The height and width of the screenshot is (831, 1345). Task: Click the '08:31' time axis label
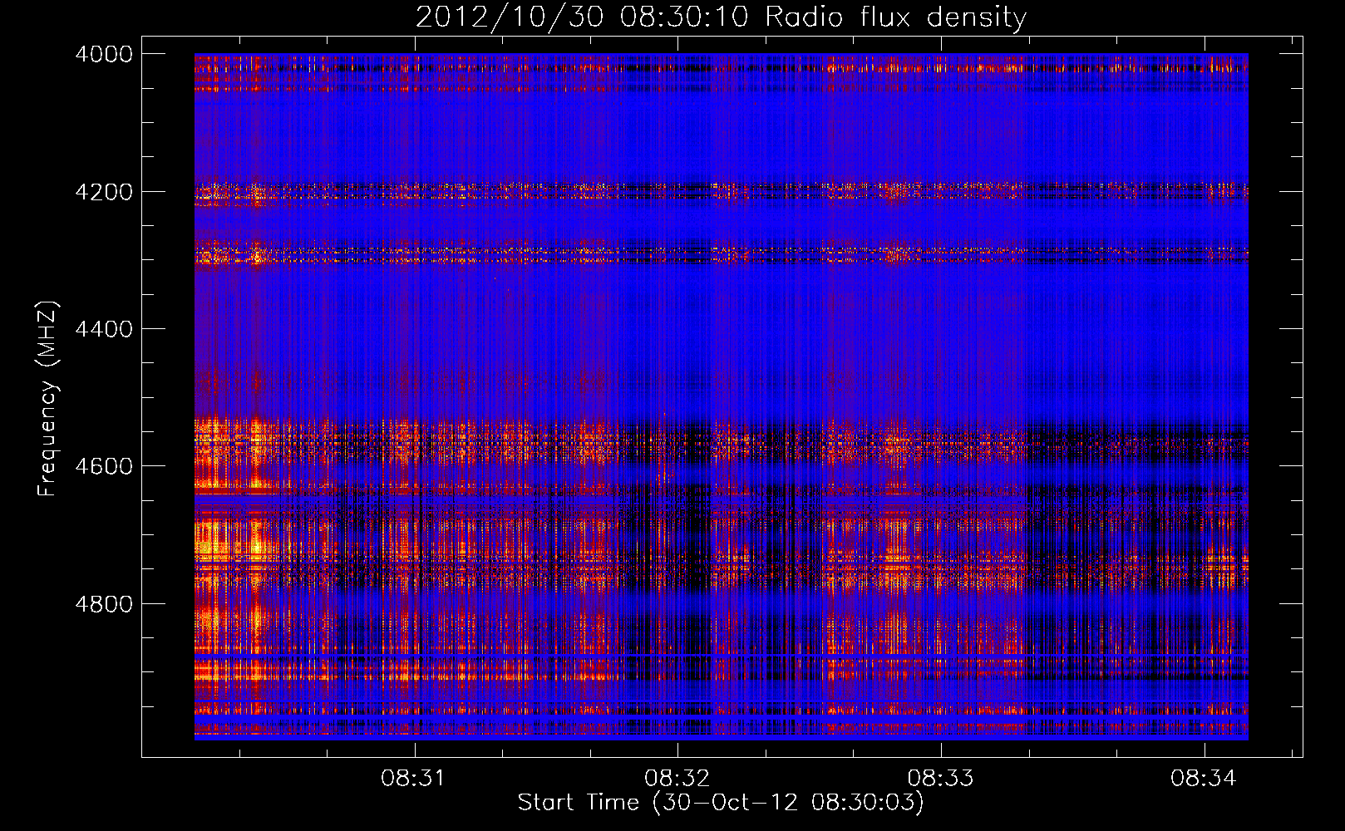tap(413, 779)
